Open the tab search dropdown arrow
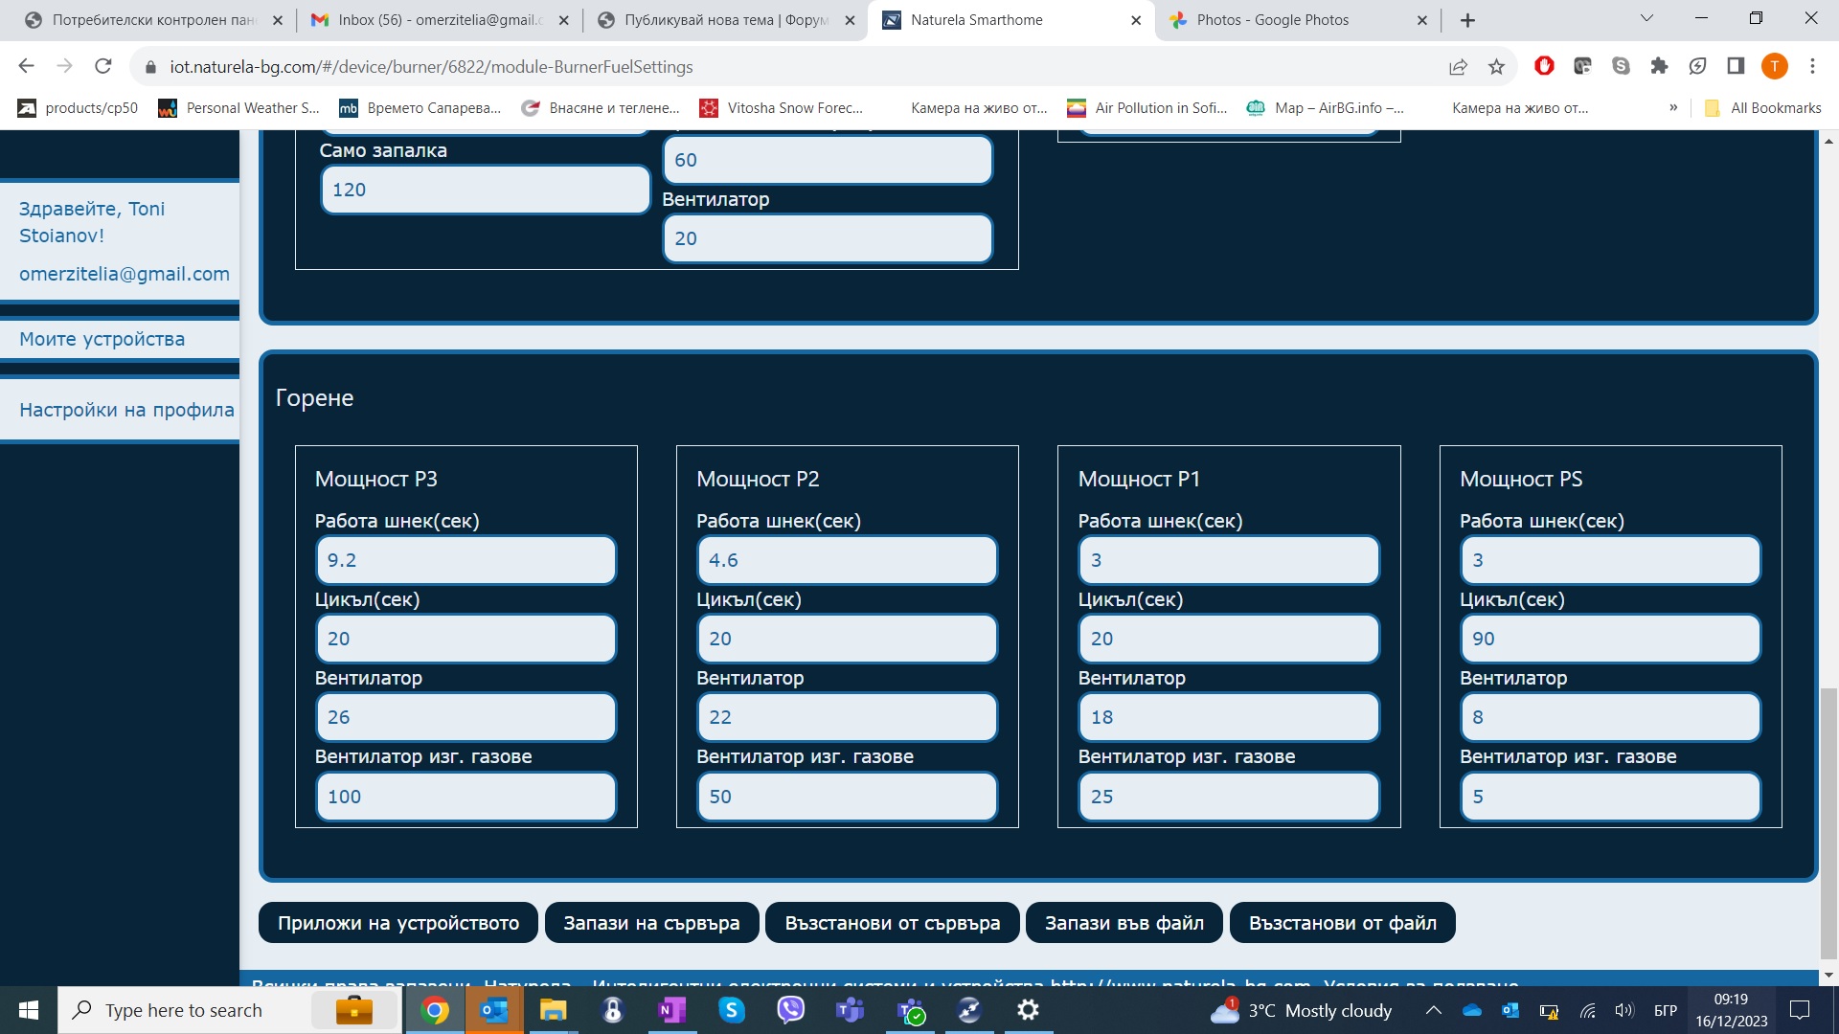 pos(1646,18)
